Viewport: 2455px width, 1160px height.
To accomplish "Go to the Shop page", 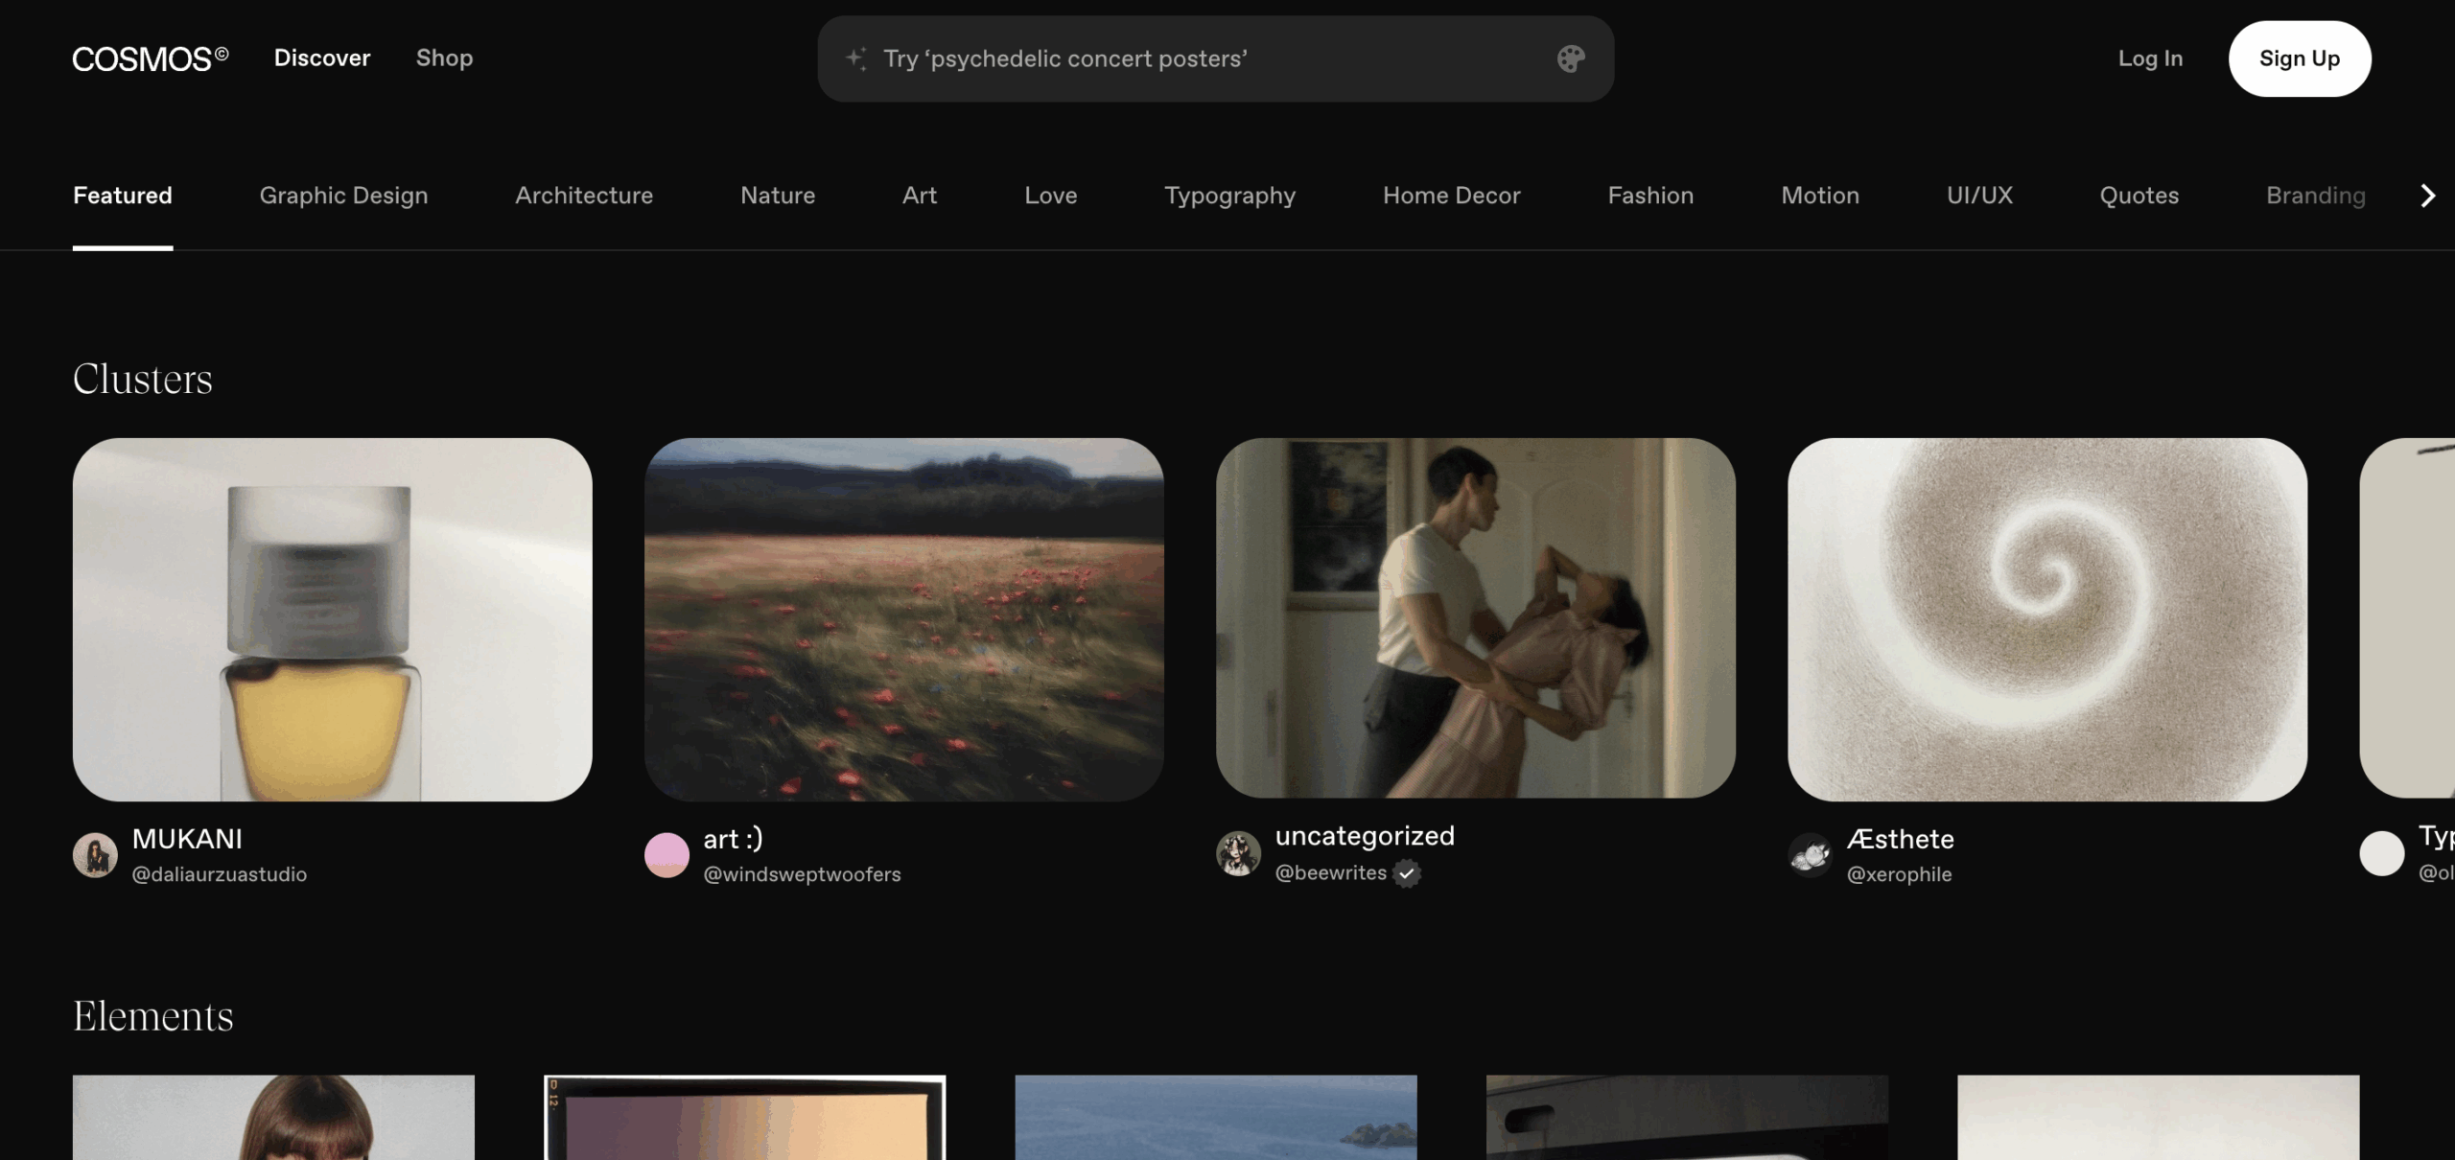I will (444, 58).
